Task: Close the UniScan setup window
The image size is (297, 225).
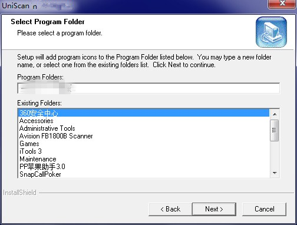Action: tap(282, 4)
